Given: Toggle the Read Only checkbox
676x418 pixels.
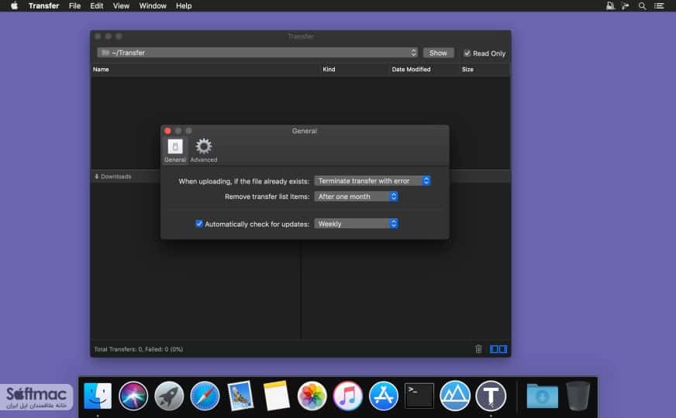Looking at the screenshot, I should coord(467,53).
